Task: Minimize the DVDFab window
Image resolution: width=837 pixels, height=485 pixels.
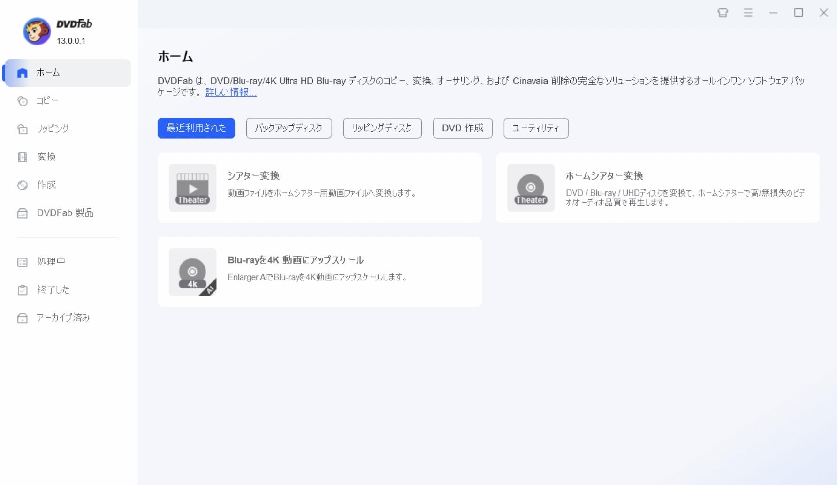Action: pos(773,13)
